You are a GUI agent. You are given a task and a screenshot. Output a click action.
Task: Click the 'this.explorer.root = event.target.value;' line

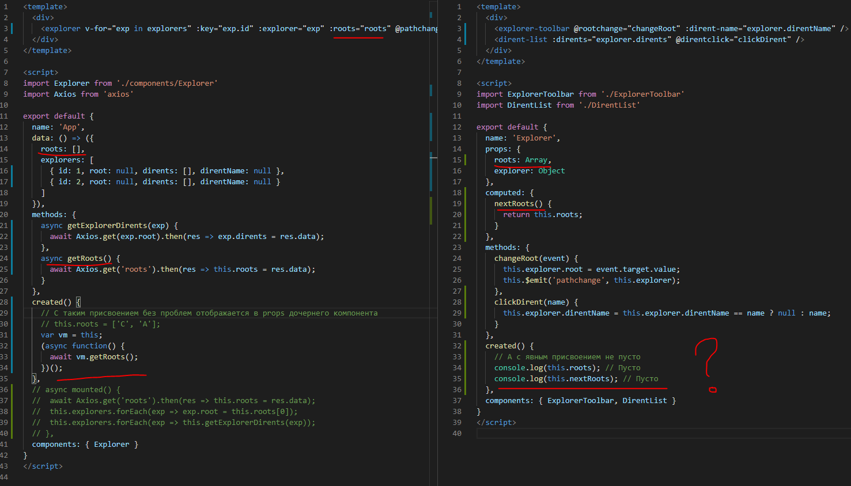click(x=592, y=269)
